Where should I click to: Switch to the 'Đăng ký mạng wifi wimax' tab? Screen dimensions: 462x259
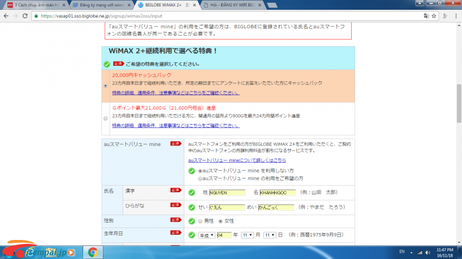tap(102, 5)
